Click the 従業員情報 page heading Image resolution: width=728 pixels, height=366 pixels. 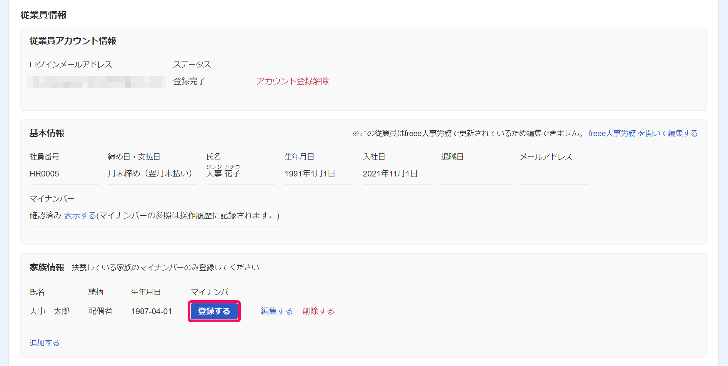coord(43,15)
